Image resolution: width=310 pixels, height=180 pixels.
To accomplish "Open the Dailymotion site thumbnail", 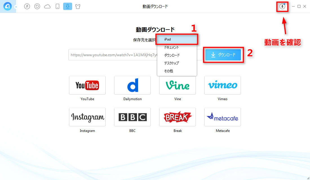I will pos(132,85).
